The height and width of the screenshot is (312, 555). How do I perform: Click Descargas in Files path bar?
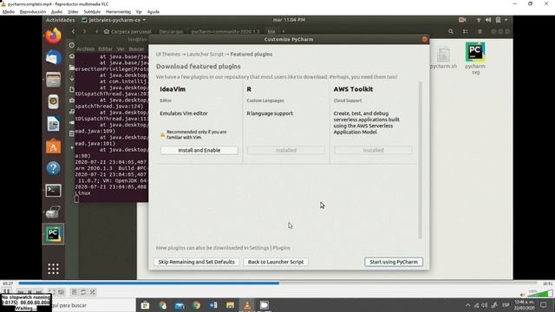coord(171,31)
